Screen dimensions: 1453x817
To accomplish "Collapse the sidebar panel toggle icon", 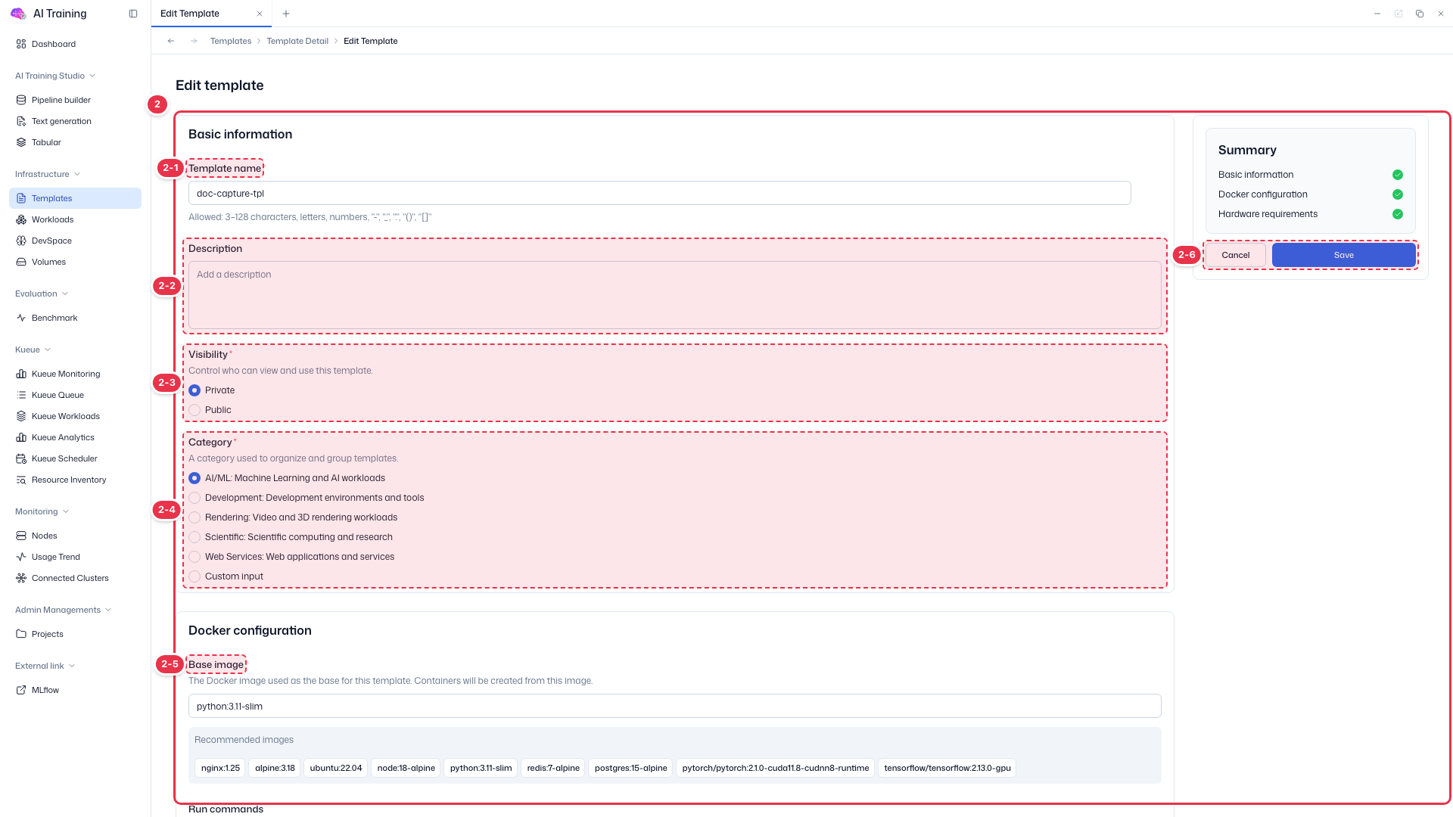I will pyautogui.click(x=133, y=14).
